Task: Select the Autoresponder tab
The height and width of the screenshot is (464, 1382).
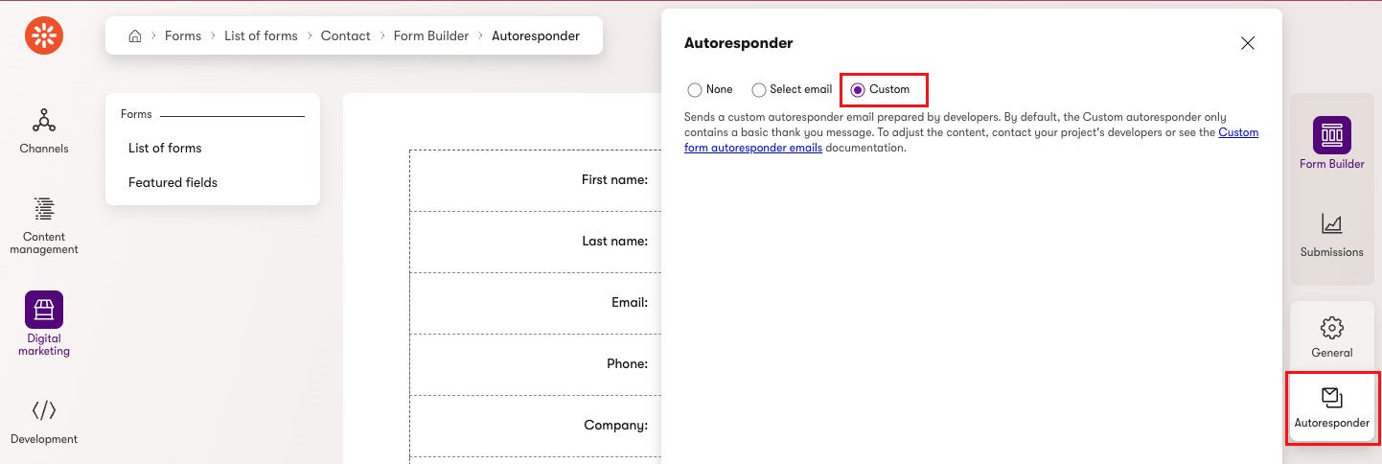Action: pos(1331,407)
